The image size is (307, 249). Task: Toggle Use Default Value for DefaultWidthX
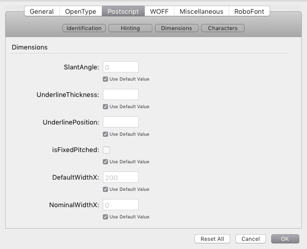[x=105, y=189]
